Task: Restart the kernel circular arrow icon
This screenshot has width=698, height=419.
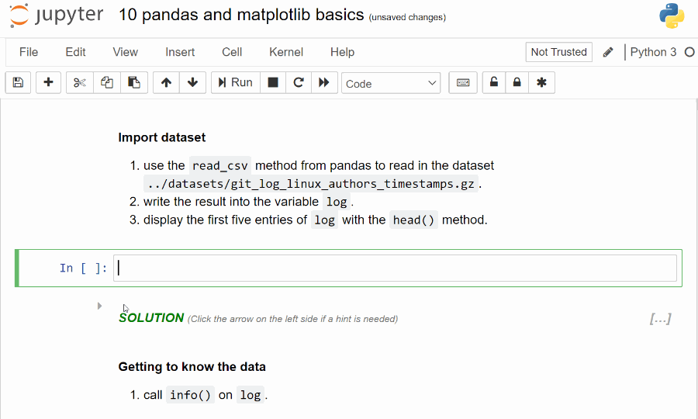Action: [x=299, y=82]
